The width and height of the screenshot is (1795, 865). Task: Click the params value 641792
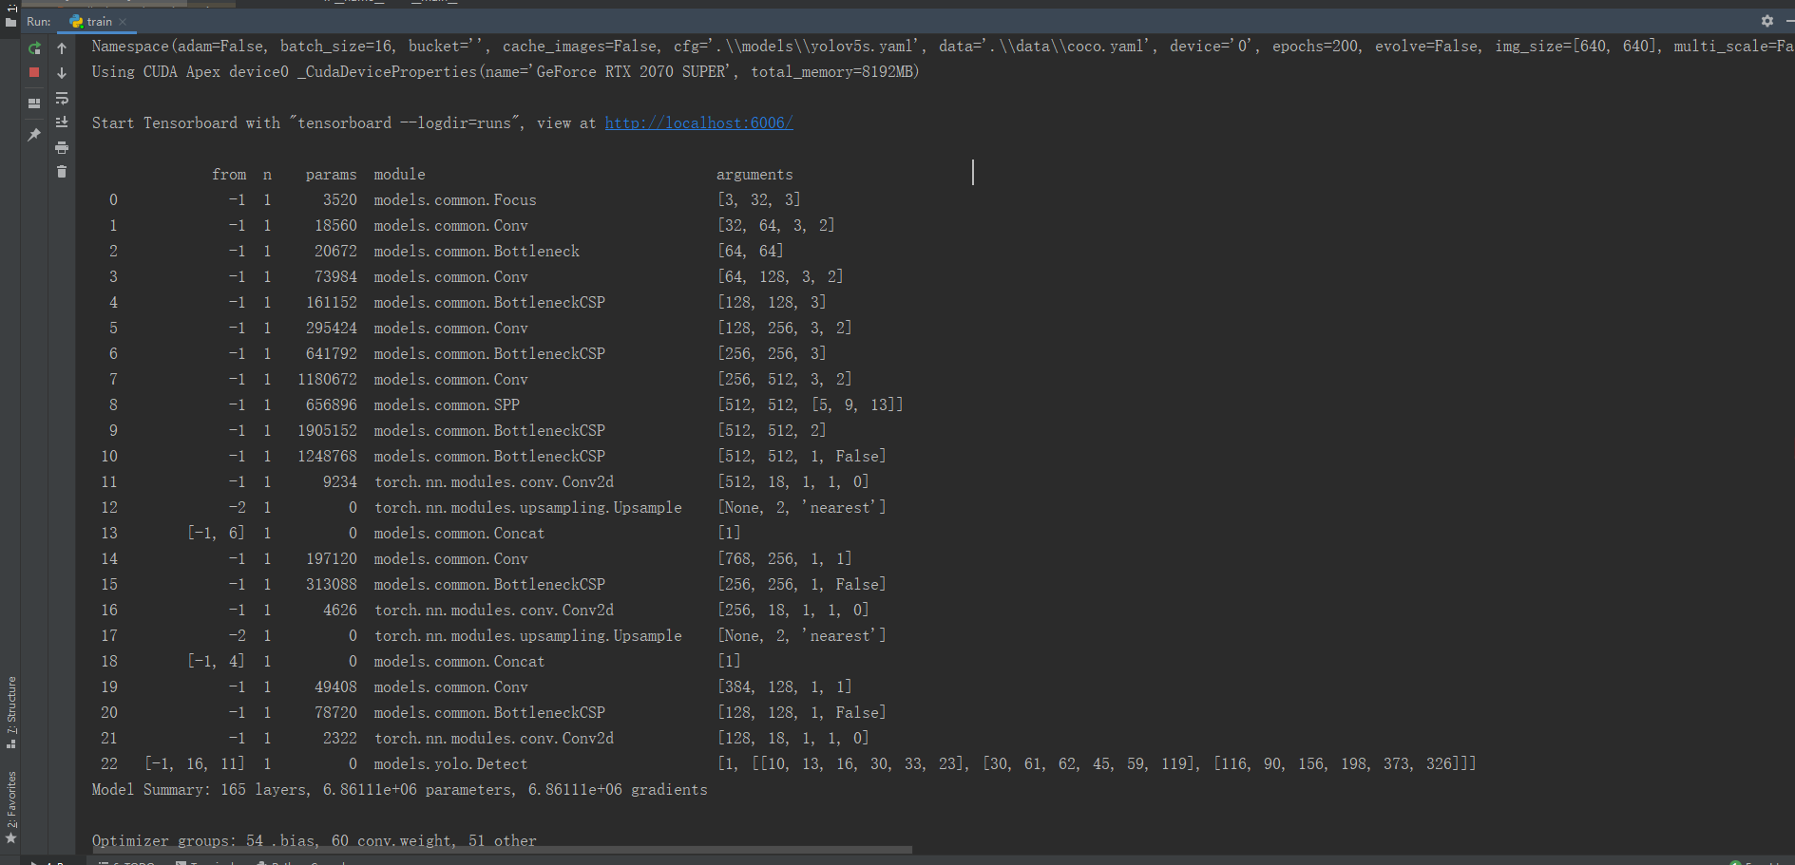[332, 354]
